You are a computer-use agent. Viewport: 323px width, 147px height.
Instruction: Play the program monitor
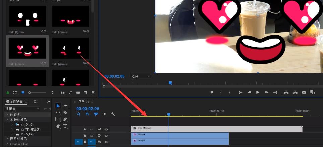click(258, 92)
